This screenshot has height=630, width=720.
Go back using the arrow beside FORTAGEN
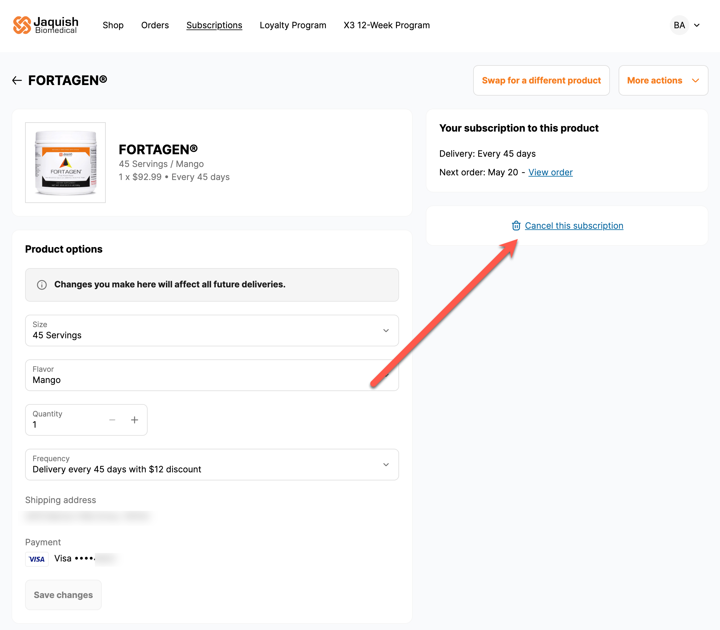pyautogui.click(x=17, y=80)
